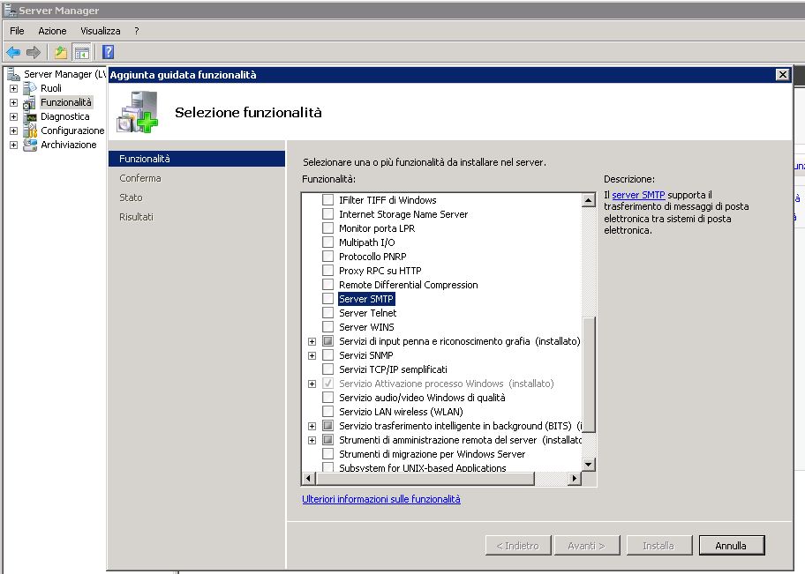Expand Servizi di input penna node
This screenshot has width=805, height=574.
click(312, 341)
